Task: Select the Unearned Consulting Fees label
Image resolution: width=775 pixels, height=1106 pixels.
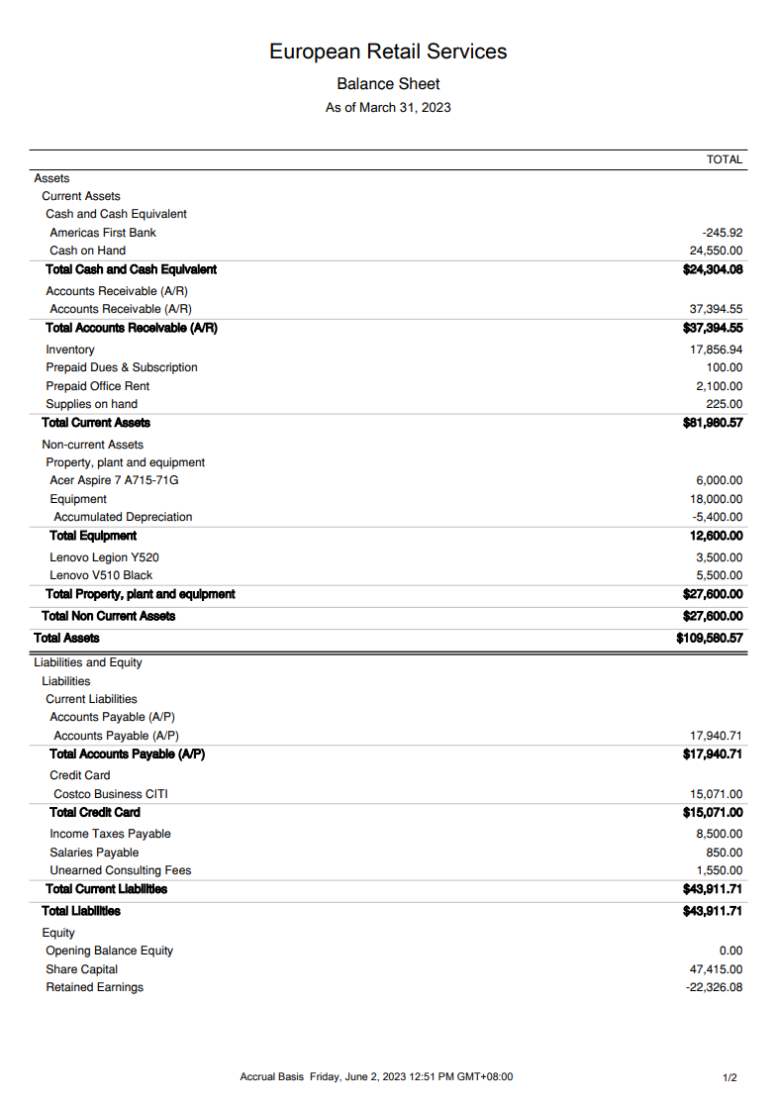Action: click(121, 870)
